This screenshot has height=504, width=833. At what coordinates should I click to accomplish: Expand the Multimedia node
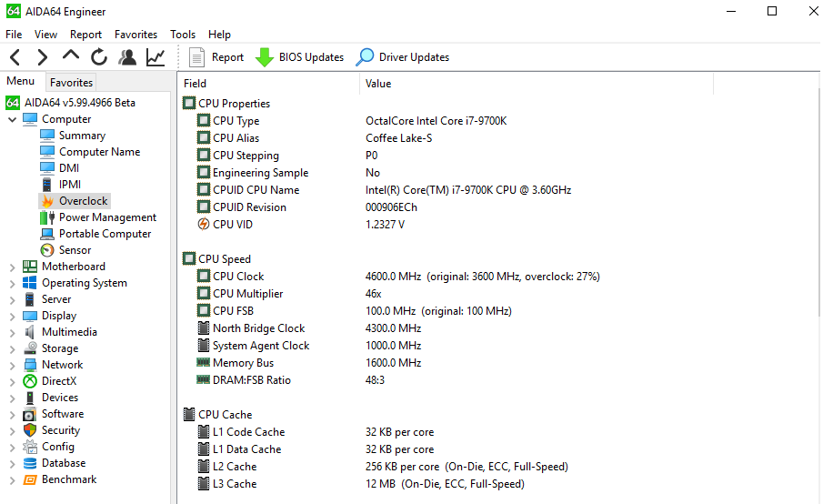tap(12, 333)
